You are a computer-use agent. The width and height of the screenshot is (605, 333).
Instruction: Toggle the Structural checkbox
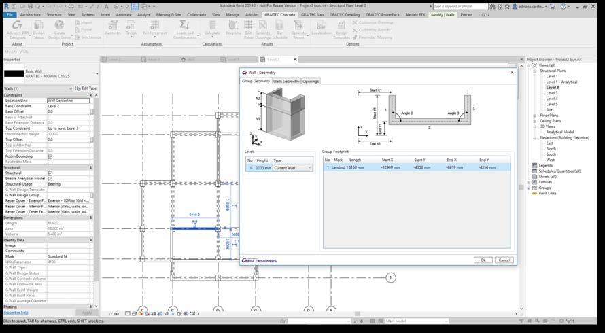(x=50, y=173)
